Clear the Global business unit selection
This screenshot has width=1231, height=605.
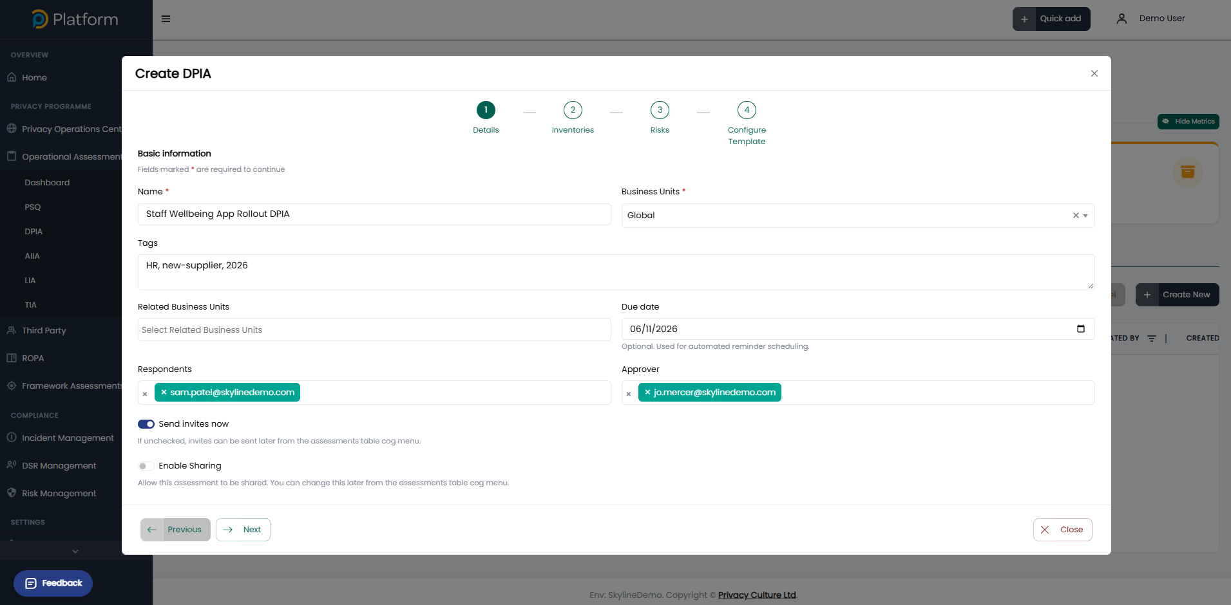click(1075, 216)
